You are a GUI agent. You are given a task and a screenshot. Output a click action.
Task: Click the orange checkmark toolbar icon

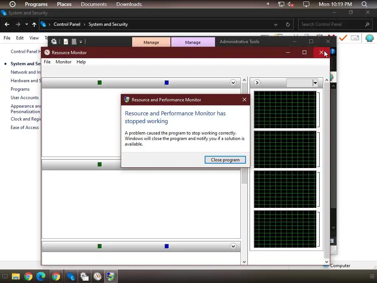click(x=343, y=38)
